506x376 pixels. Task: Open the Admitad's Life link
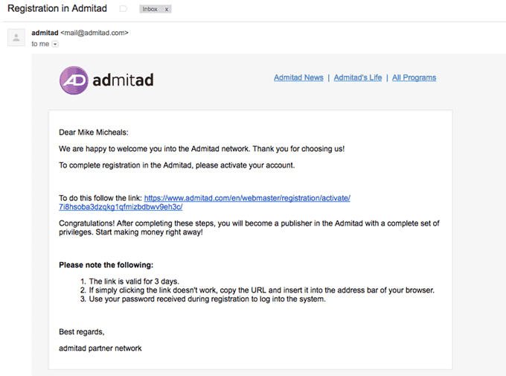(x=358, y=77)
